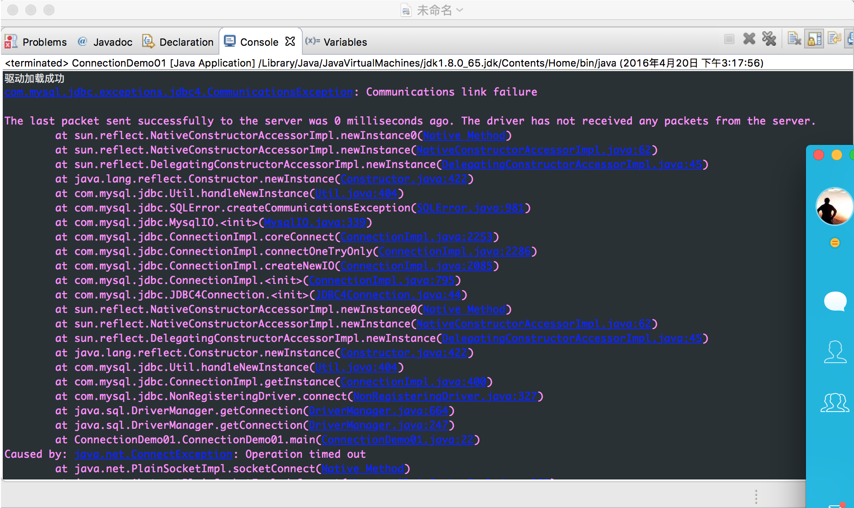Open NativeConstructorAccessorImpl.java:62 link in second trace line
Screen dimensions: 854x508
(x=534, y=150)
